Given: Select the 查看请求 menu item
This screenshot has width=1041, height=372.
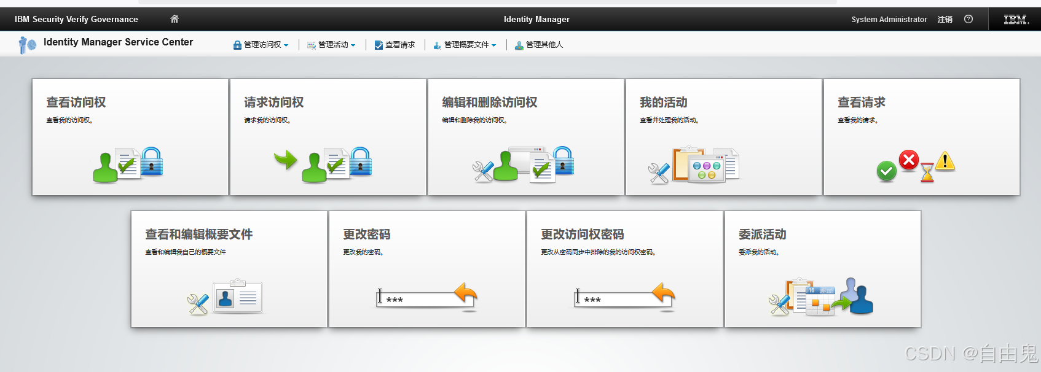Looking at the screenshot, I should pos(399,45).
